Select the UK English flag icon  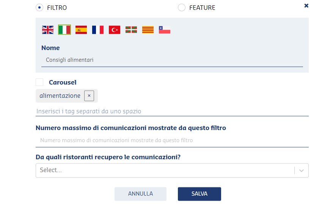48,30
